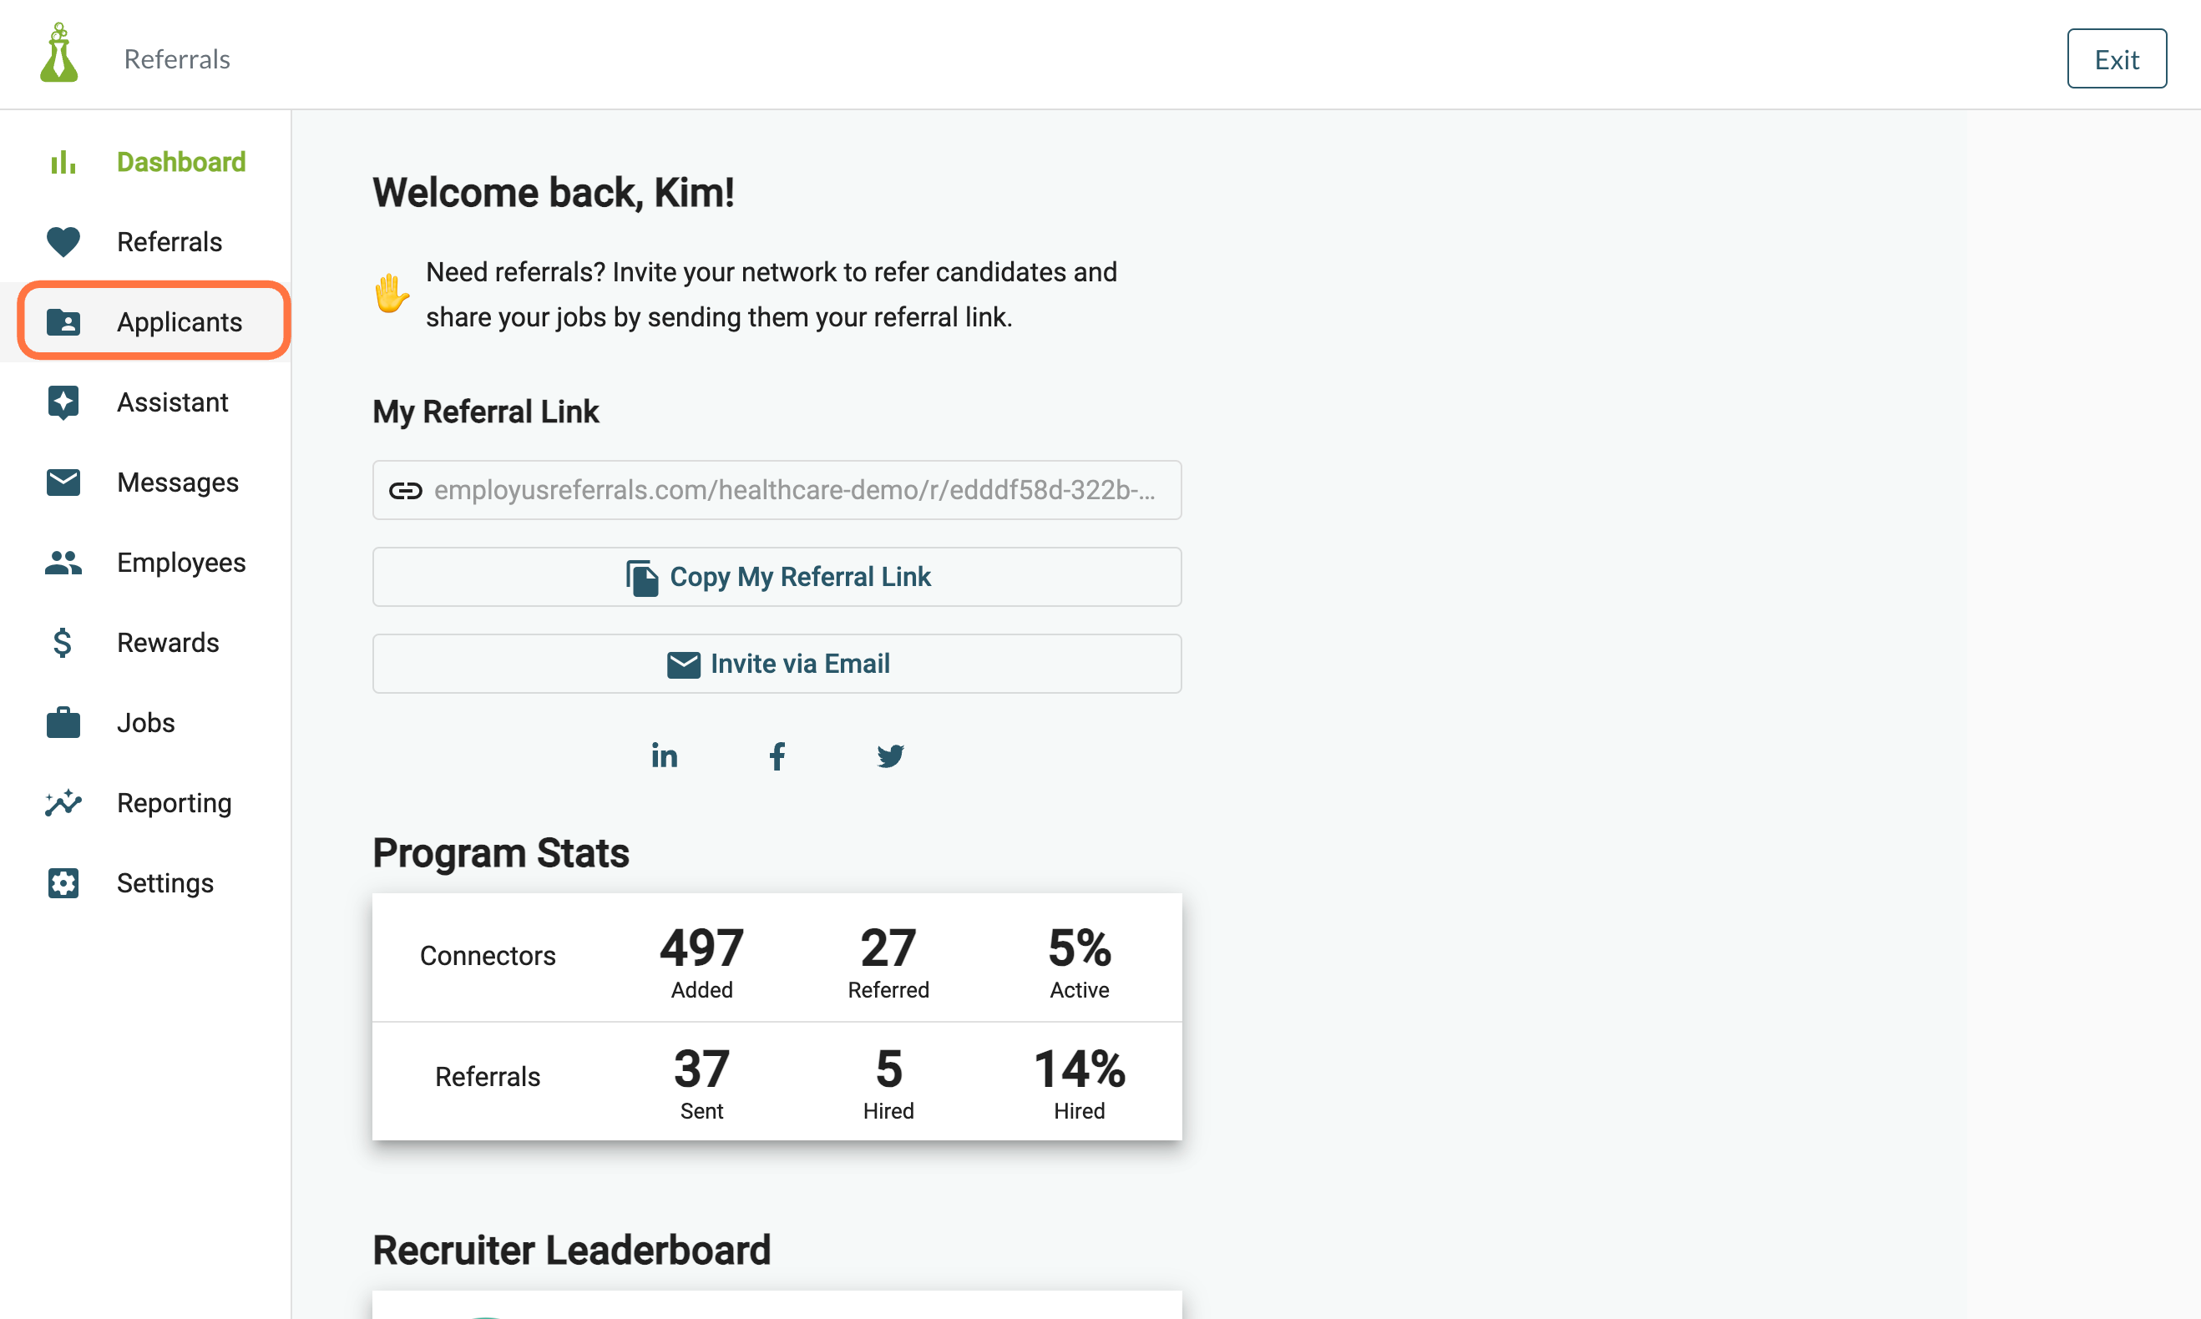
Task: Open Assistant via the sparkle icon
Action: pyautogui.click(x=63, y=402)
